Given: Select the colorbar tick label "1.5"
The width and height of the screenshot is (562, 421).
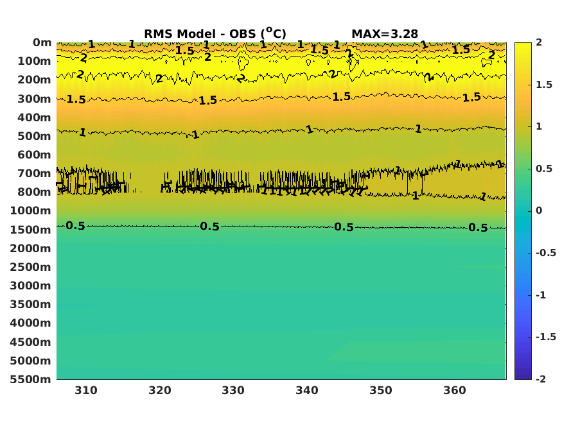Looking at the screenshot, I should [x=544, y=85].
